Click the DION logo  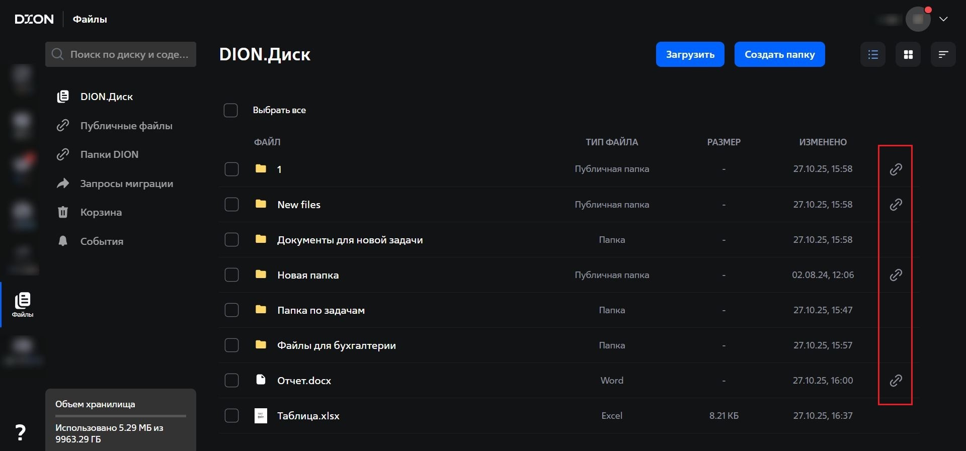point(34,19)
